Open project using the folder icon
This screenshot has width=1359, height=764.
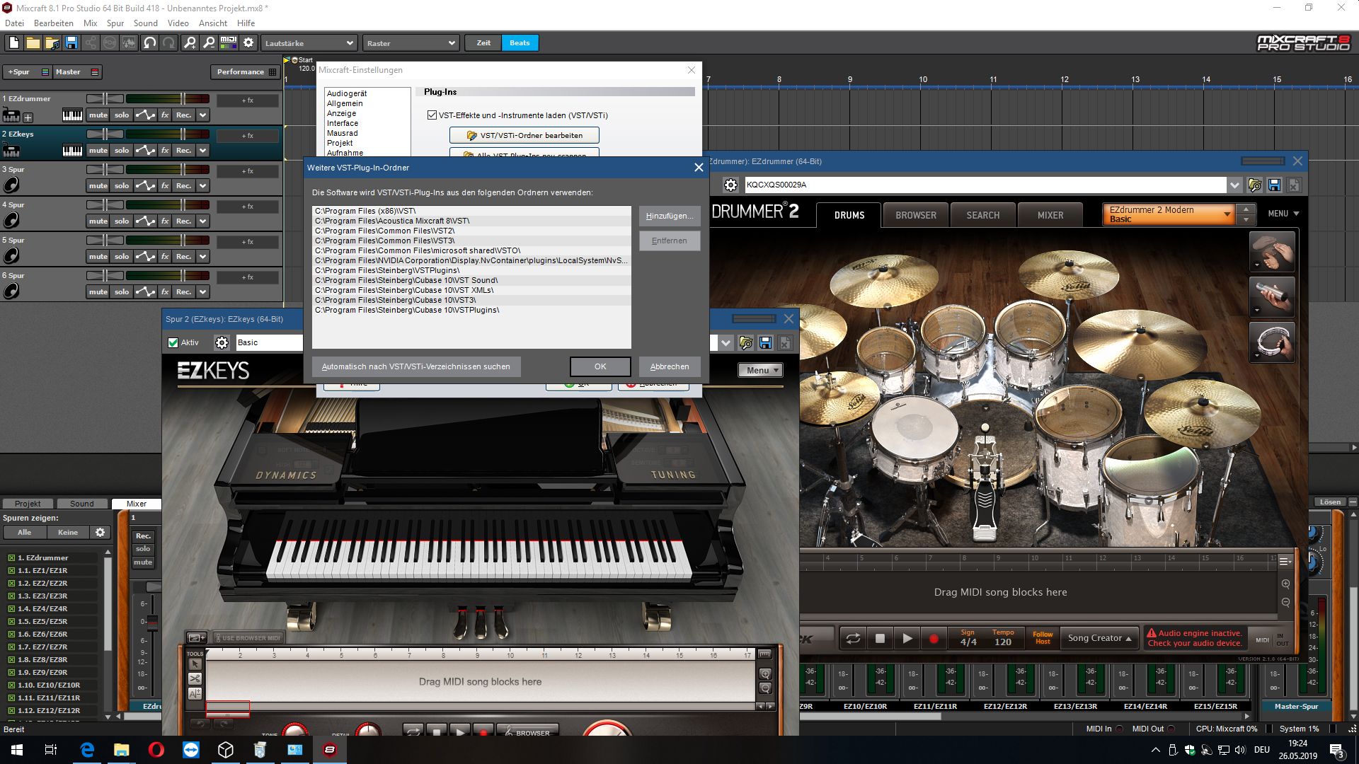point(33,43)
